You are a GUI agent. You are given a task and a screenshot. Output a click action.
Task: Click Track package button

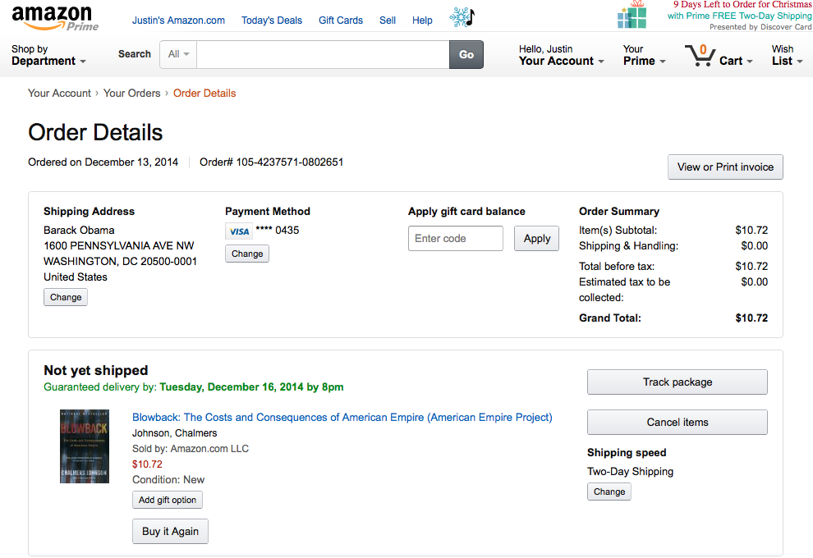click(677, 382)
